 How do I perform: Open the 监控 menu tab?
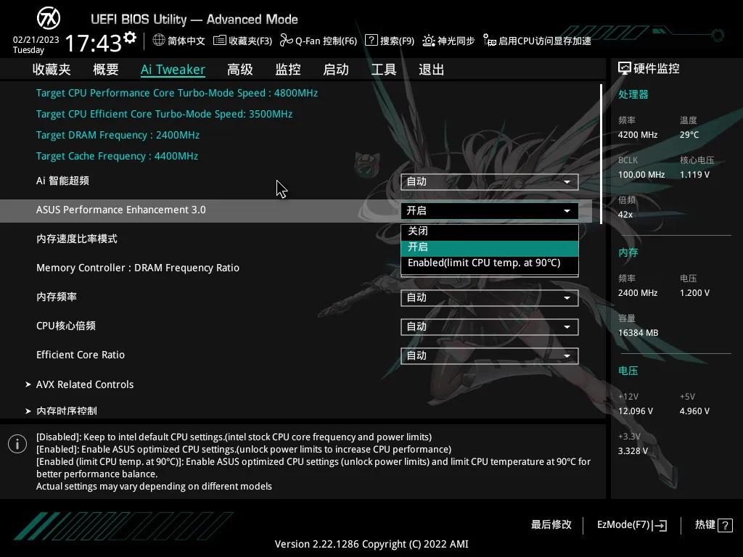(287, 69)
